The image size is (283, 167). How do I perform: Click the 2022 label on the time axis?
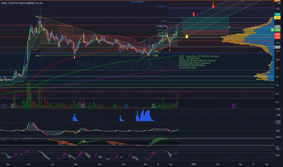point(194,164)
